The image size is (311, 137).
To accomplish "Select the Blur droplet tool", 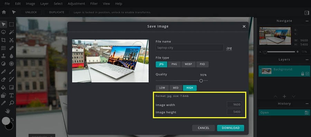I will (x=11, y=56).
